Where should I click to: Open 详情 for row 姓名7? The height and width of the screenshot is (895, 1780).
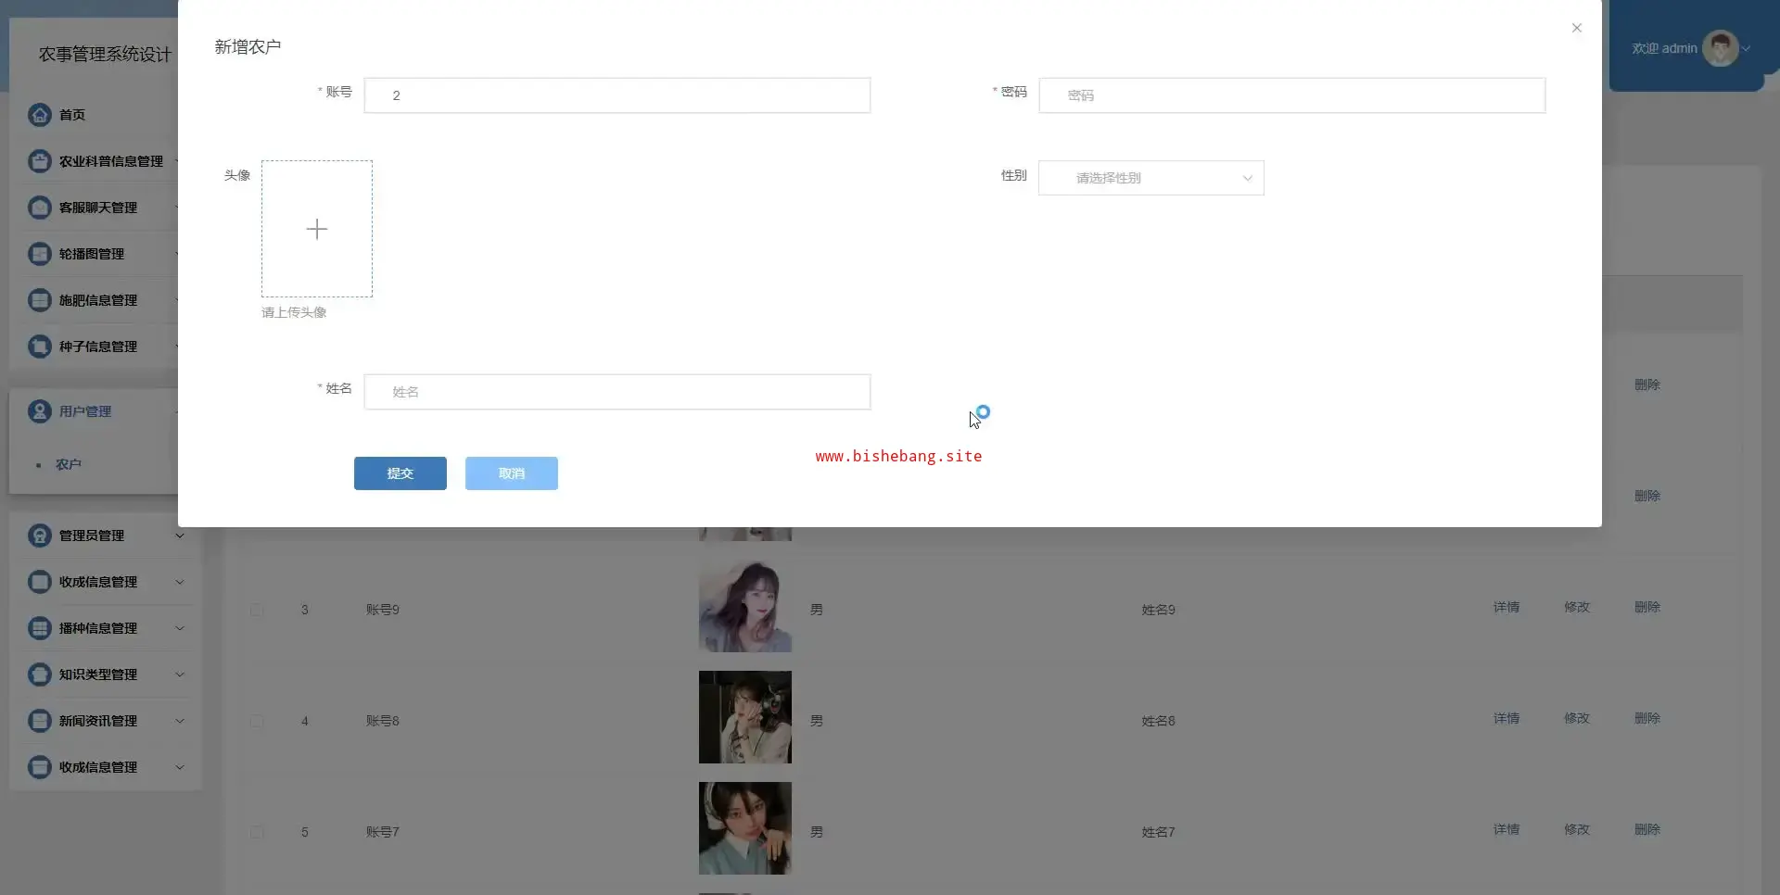1507,830
